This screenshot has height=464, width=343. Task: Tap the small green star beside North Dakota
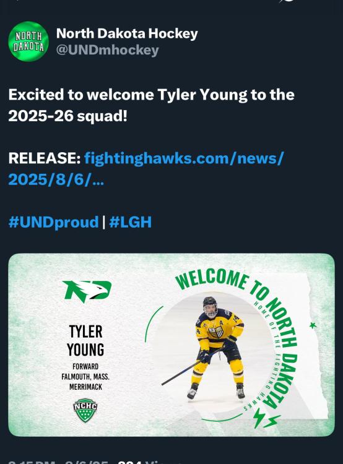pyautogui.click(x=313, y=325)
